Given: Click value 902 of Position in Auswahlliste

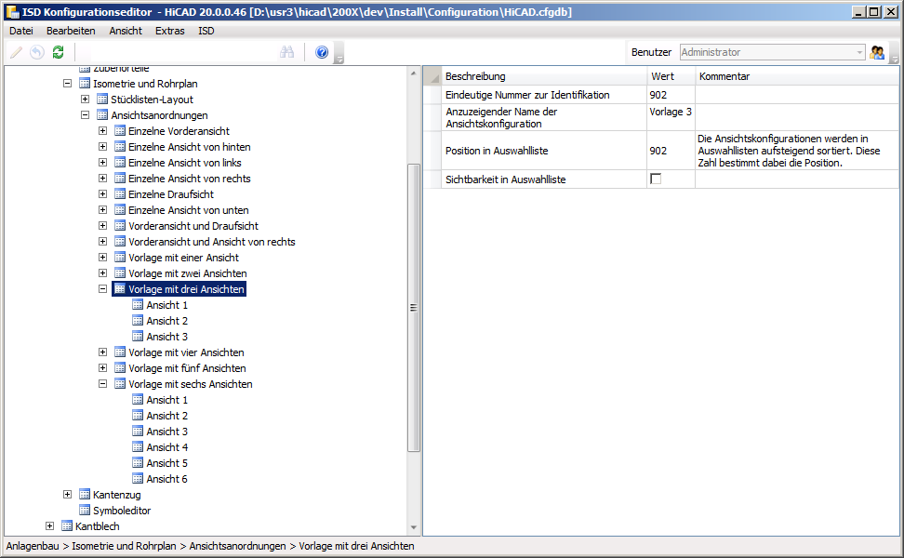Looking at the screenshot, I should pyautogui.click(x=671, y=151).
